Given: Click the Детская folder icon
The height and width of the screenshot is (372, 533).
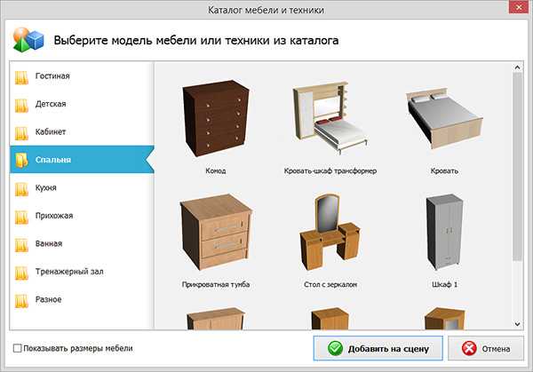Looking at the screenshot, I should coord(21,105).
